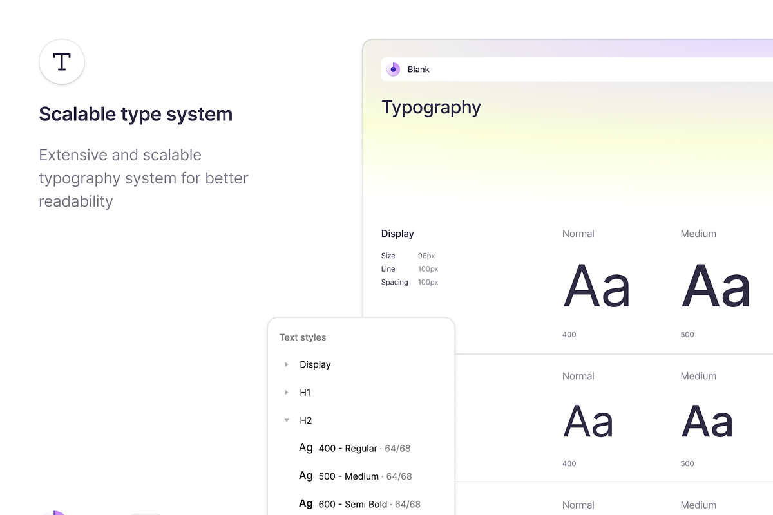Screen dimensions: 773x515
Task: Click the Ag preview beside 500 - Medium
Action: [x=306, y=476]
